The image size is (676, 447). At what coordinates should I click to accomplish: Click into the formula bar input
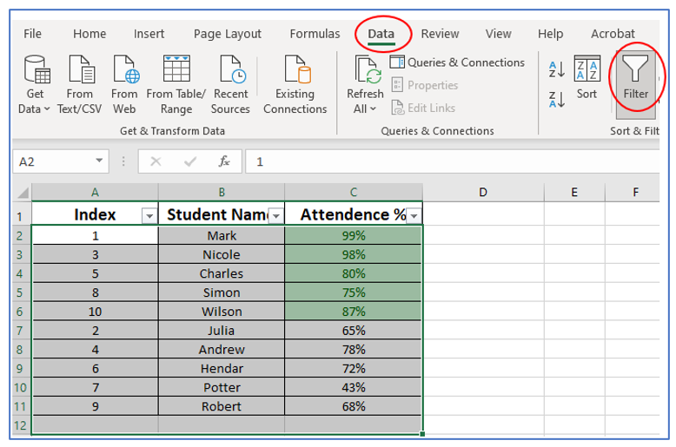[x=452, y=161]
